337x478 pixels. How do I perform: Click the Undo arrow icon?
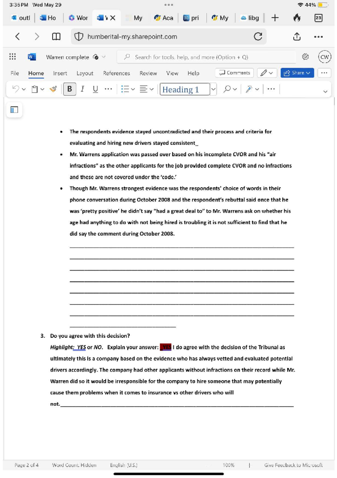point(16,89)
